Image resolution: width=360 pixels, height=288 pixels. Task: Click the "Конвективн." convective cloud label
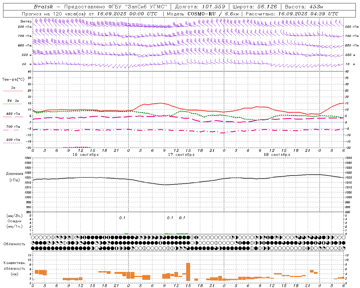pos(14,263)
